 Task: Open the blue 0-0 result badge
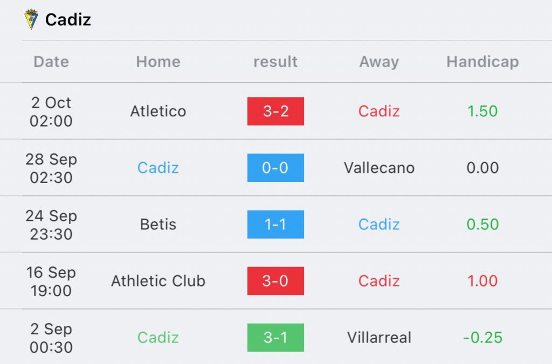click(275, 168)
